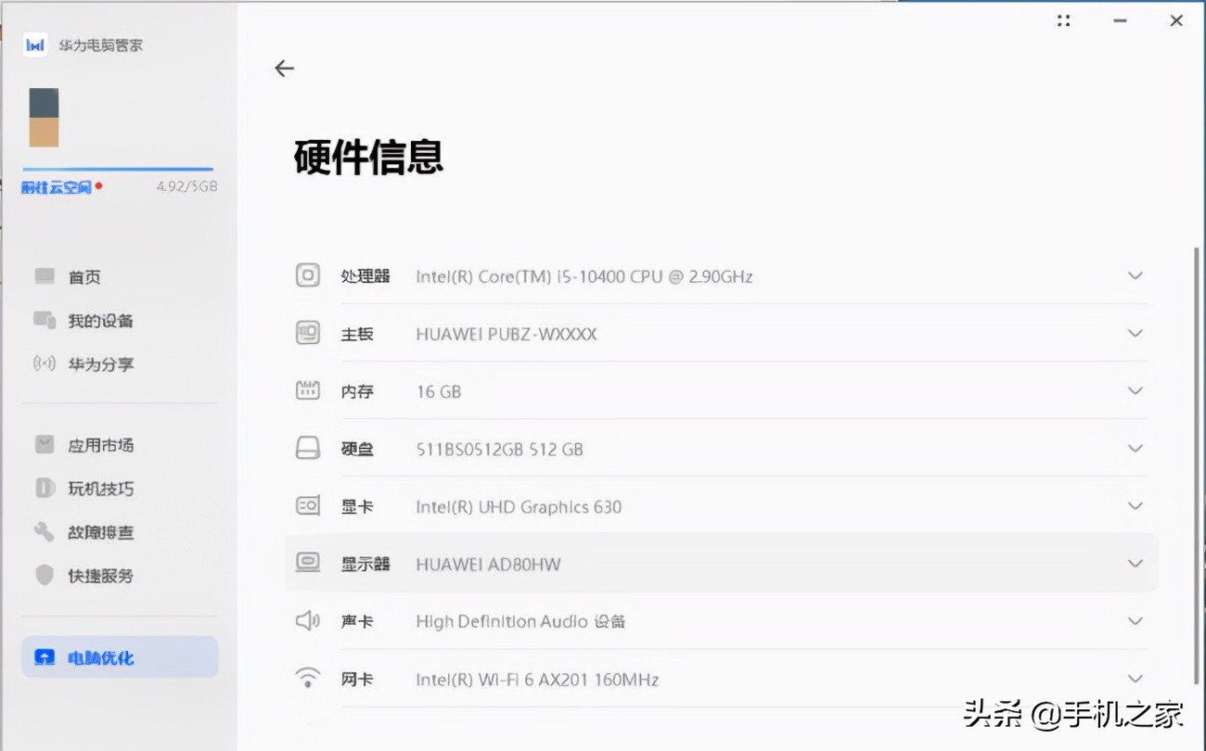1206x751 pixels.
Task: Click the processor chip icon
Action: (x=307, y=275)
